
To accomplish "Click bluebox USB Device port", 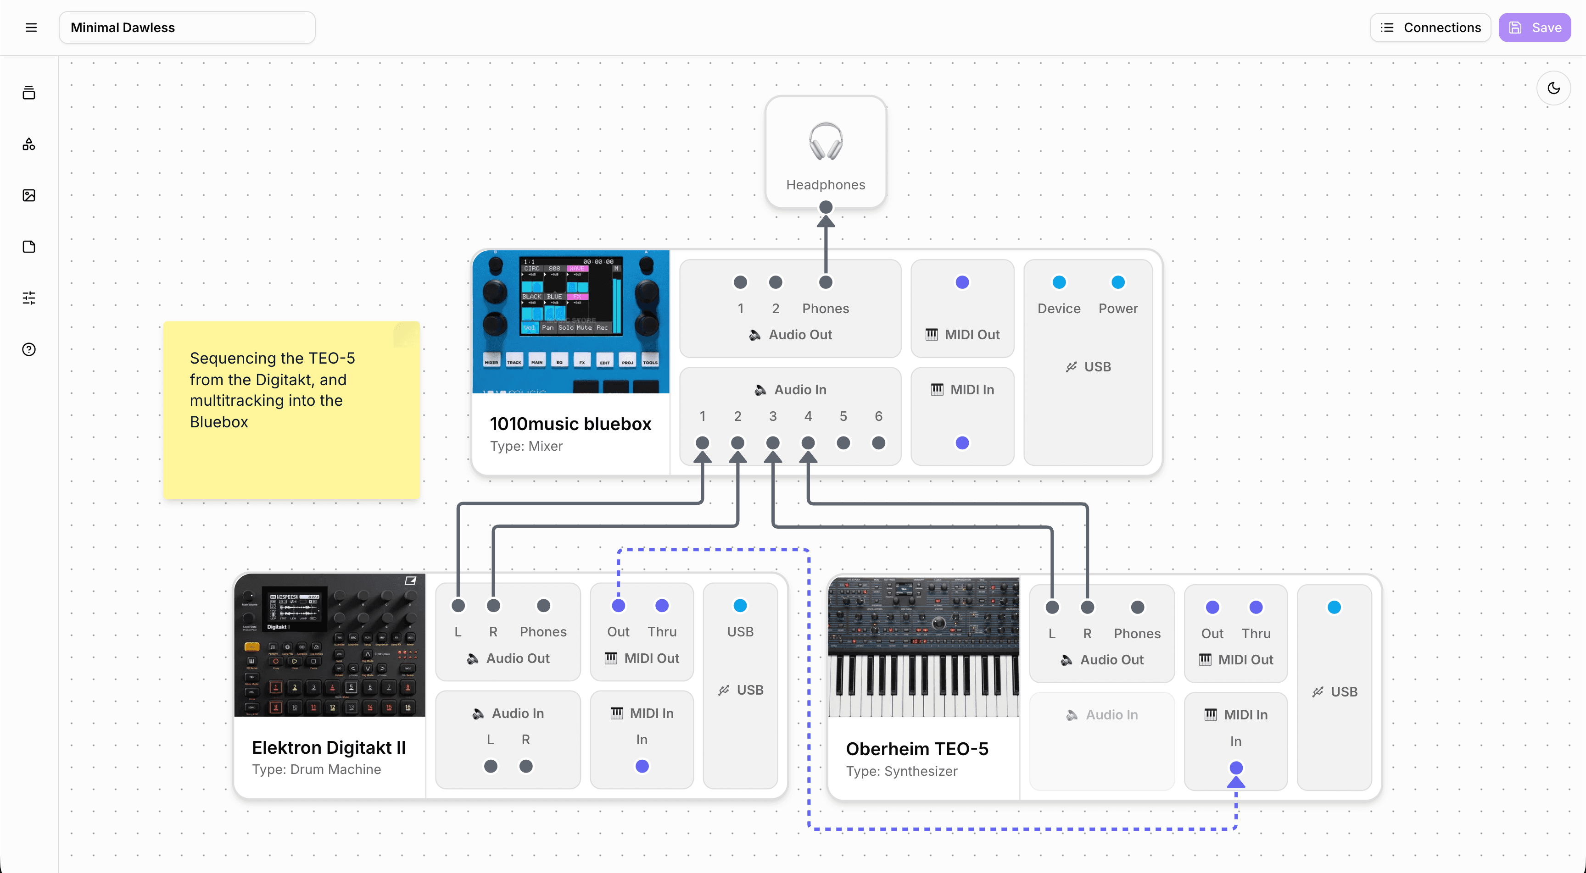I will 1059,282.
